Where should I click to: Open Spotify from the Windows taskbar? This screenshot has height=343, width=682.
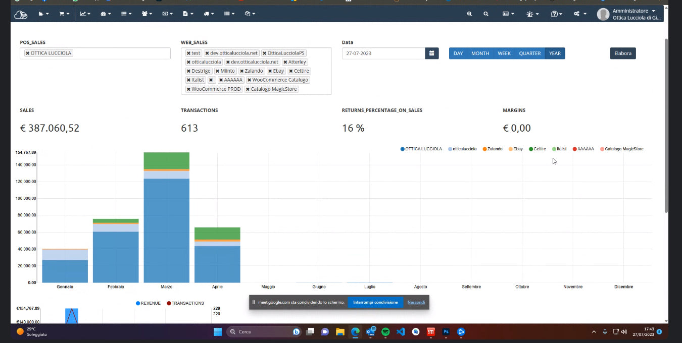click(385, 332)
